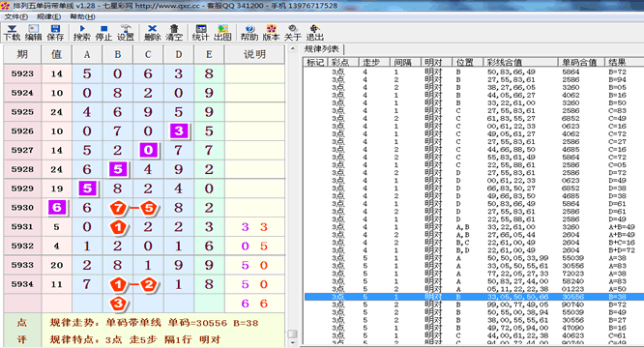Sort by the 位置 column header
This screenshot has height=348, width=644.
click(x=467, y=63)
